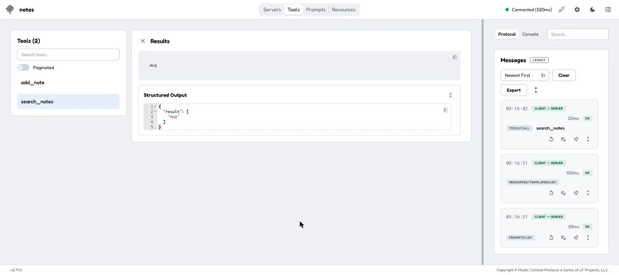619x275 pixels.
Task: Toggle the Paginated switch
Action: [x=23, y=68]
